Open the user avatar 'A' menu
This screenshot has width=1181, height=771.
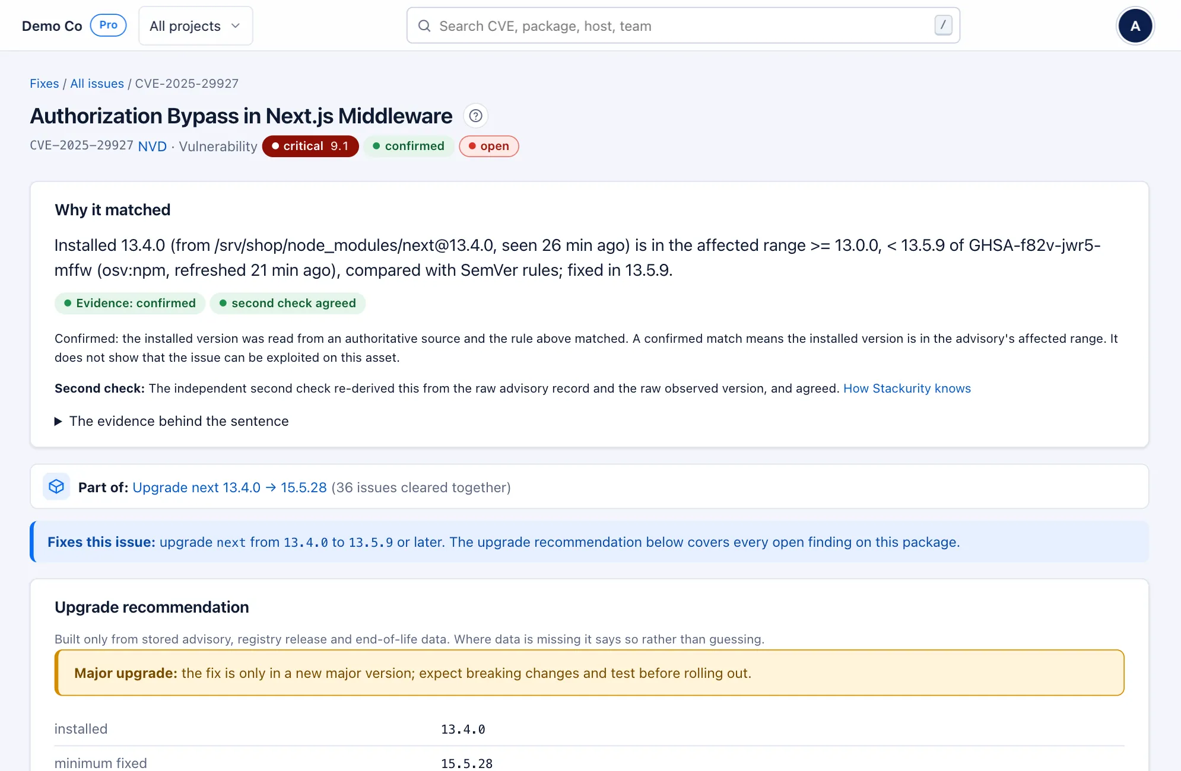tap(1135, 26)
